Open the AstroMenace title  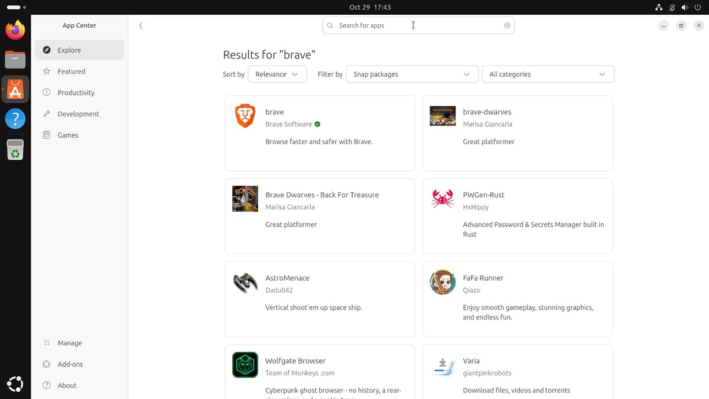pos(287,278)
